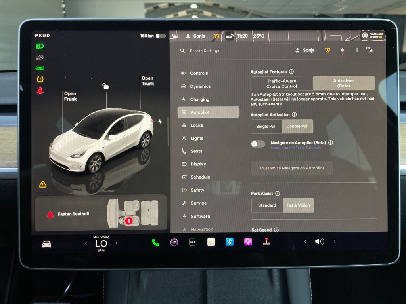Open the Safety settings section
The width and height of the screenshot is (406, 304).
[x=208, y=190]
